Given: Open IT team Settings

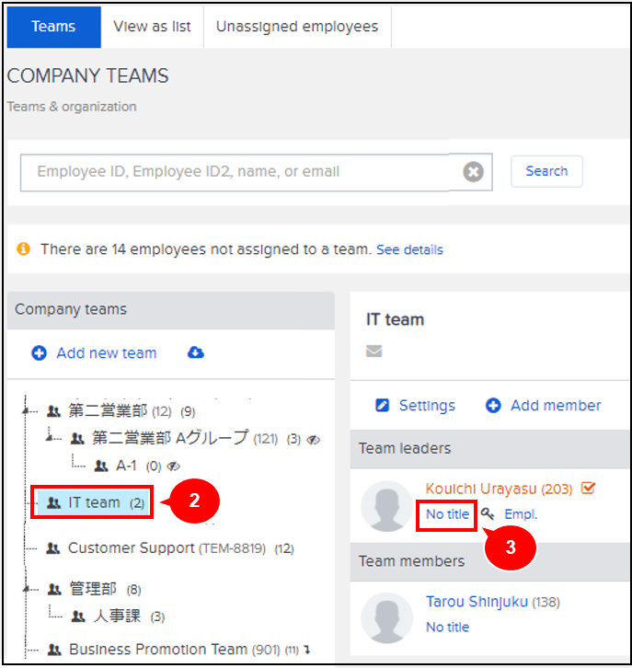Looking at the screenshot, I should coord(427,406).
